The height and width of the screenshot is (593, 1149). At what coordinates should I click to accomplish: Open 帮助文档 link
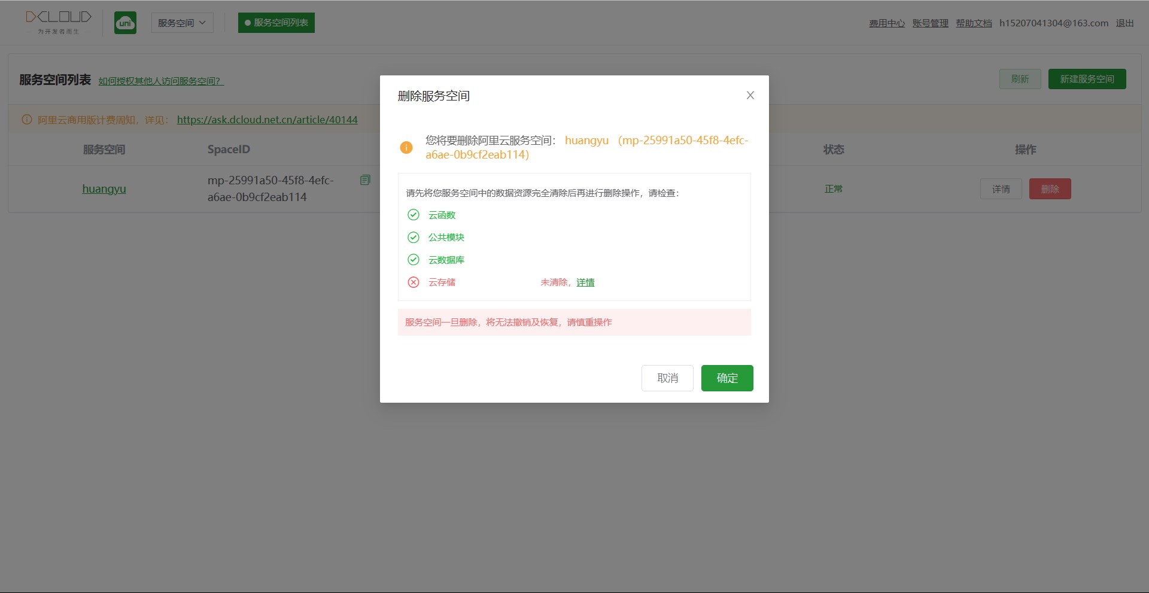pyautogui.click(x=974, y=23)
